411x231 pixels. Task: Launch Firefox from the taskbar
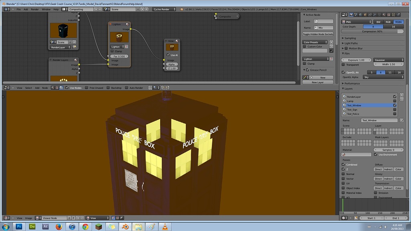point(59,227)
